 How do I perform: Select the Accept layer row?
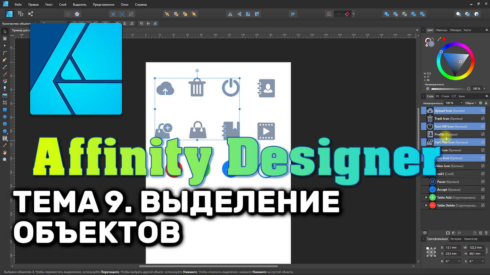pos(453,190)
